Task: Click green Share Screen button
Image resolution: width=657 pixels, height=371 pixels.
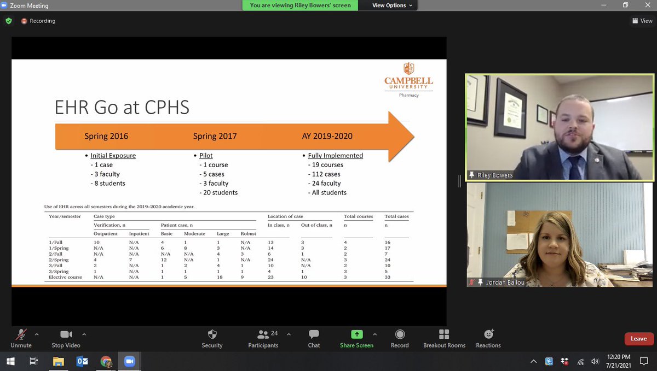Action: click(356, 339)
